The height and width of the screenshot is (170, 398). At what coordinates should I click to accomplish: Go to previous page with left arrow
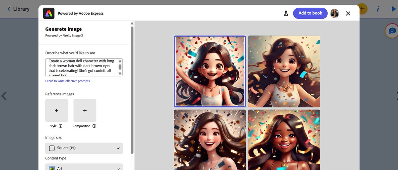[4, 96]
